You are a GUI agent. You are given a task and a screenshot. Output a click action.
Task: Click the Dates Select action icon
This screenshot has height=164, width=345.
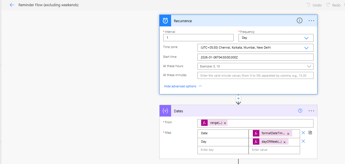point(165,111)
